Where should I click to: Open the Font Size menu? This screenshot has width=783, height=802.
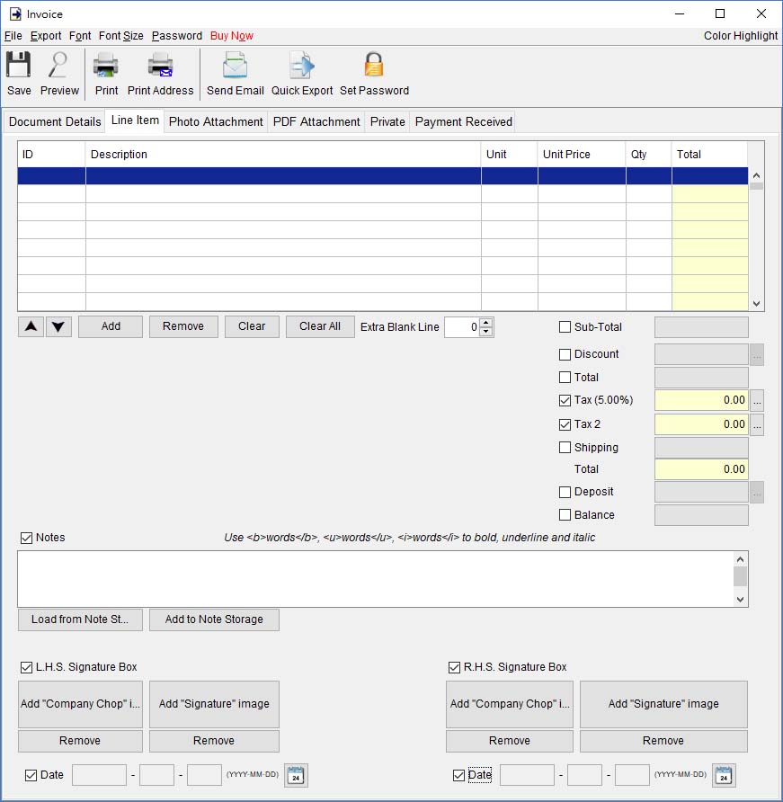tap(120, 36)
